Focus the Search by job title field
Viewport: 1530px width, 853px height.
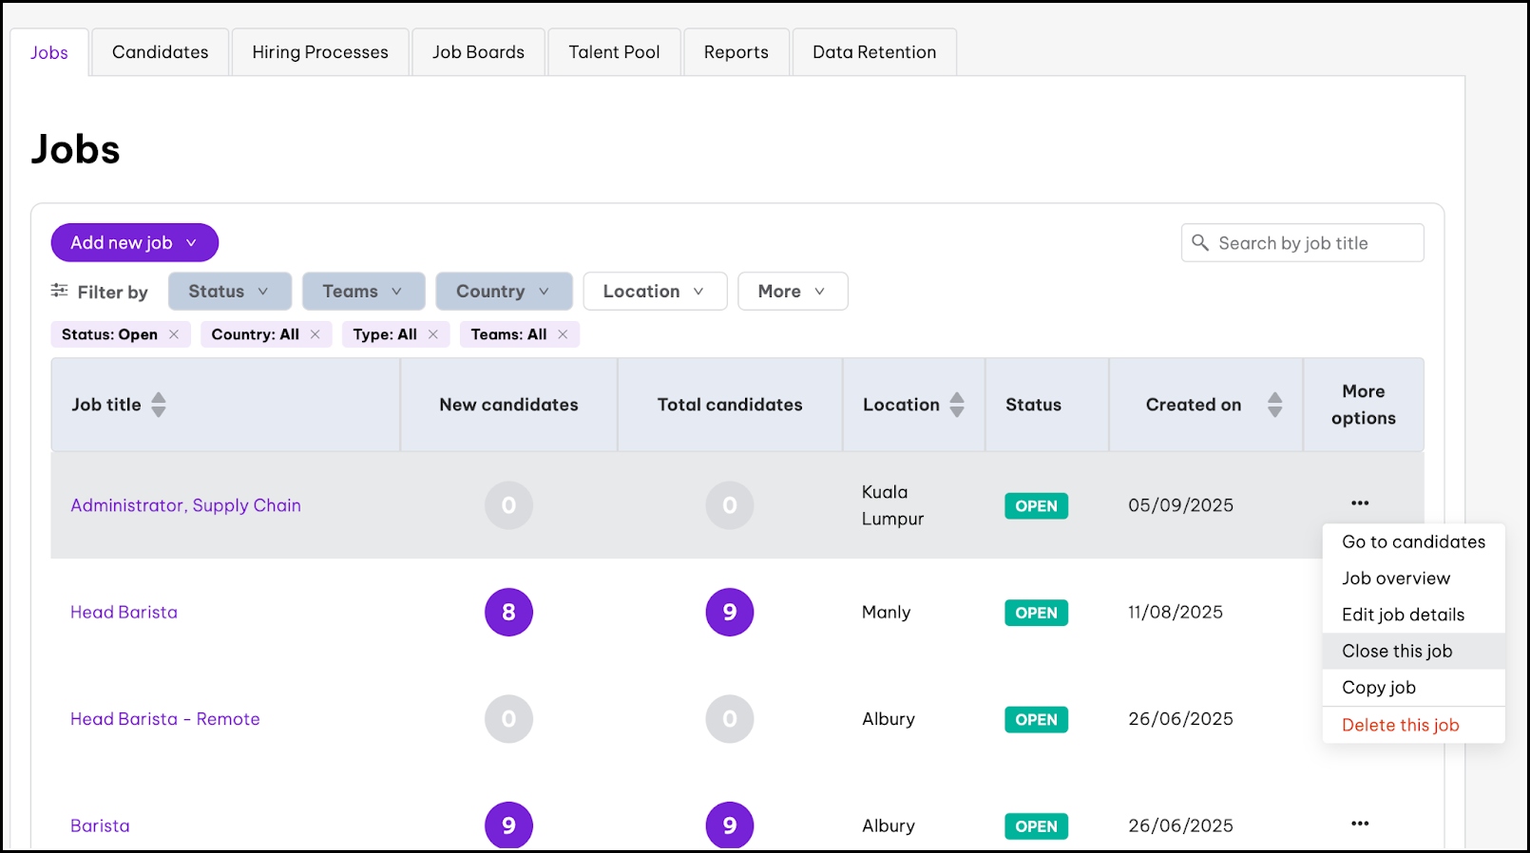[x=1311, y=243]
